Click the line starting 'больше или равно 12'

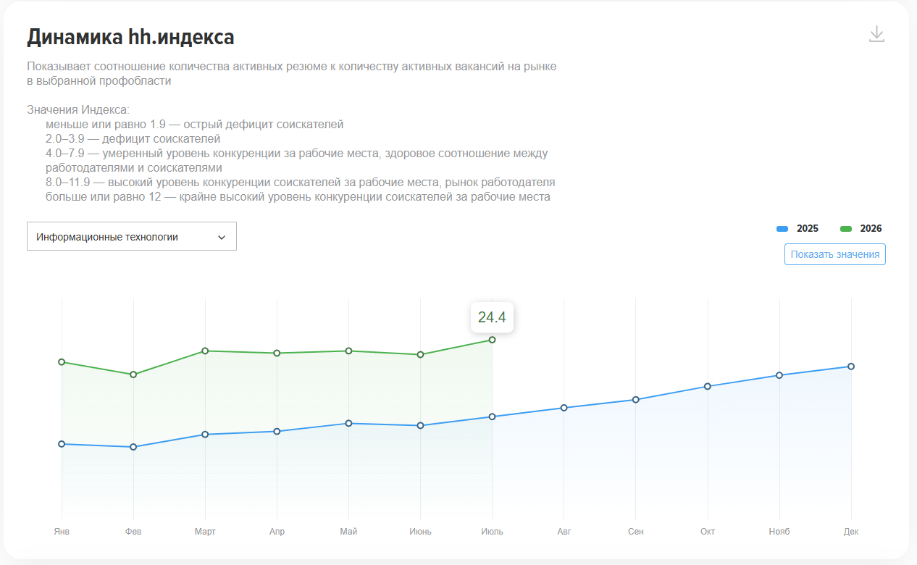(x=298, y=197)
